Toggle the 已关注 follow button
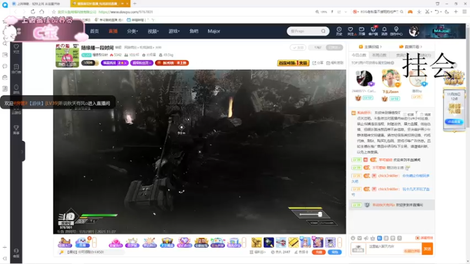The height and width of the screenshot is (264, 470). (334, 48)
